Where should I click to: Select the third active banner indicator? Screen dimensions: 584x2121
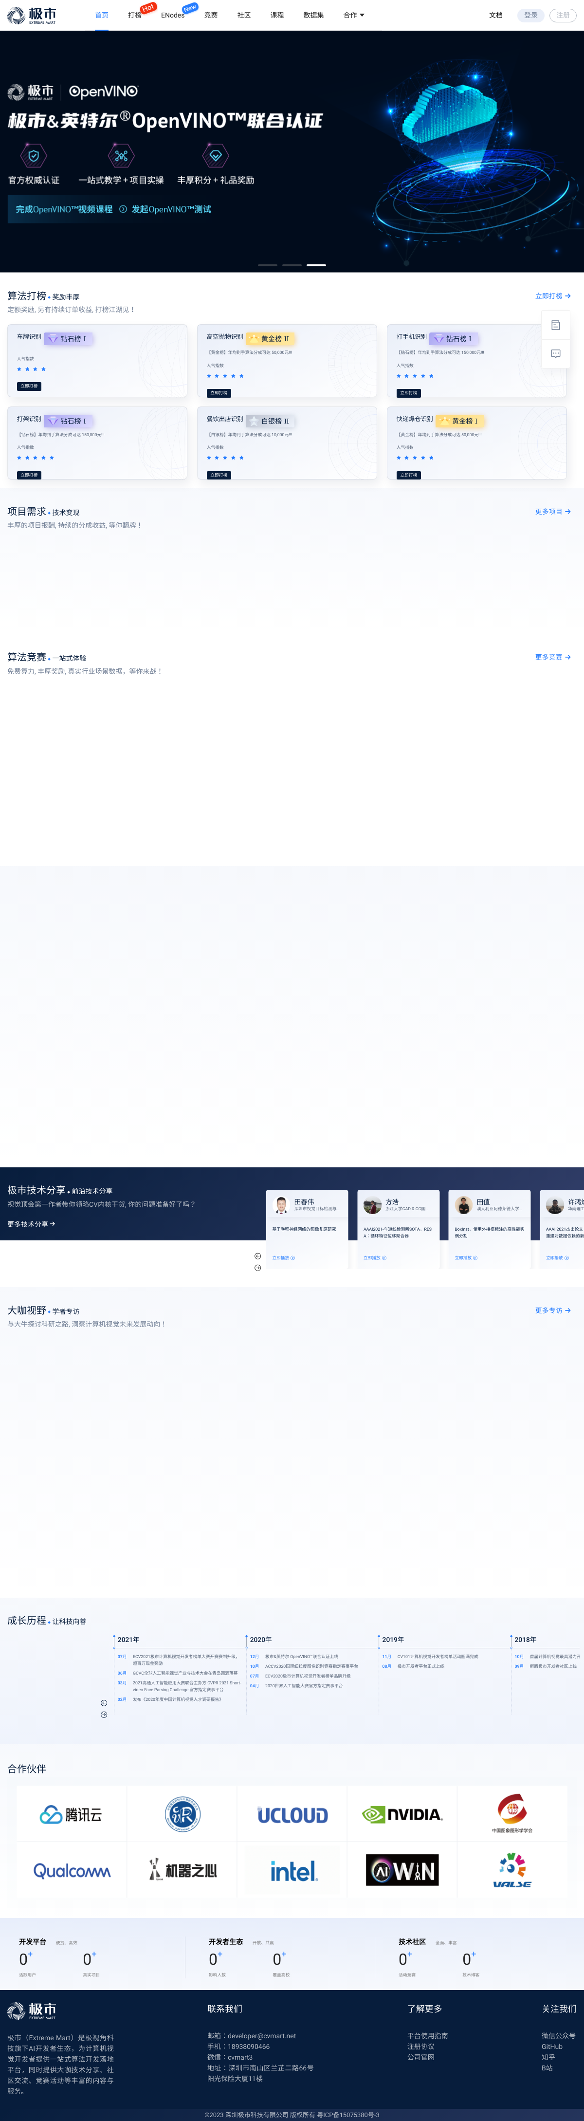(x=316, y=265)
